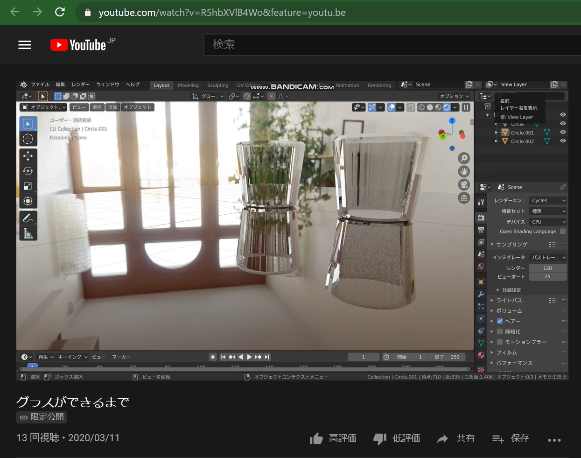Open the CPU device dropdown

pos(548,222)
